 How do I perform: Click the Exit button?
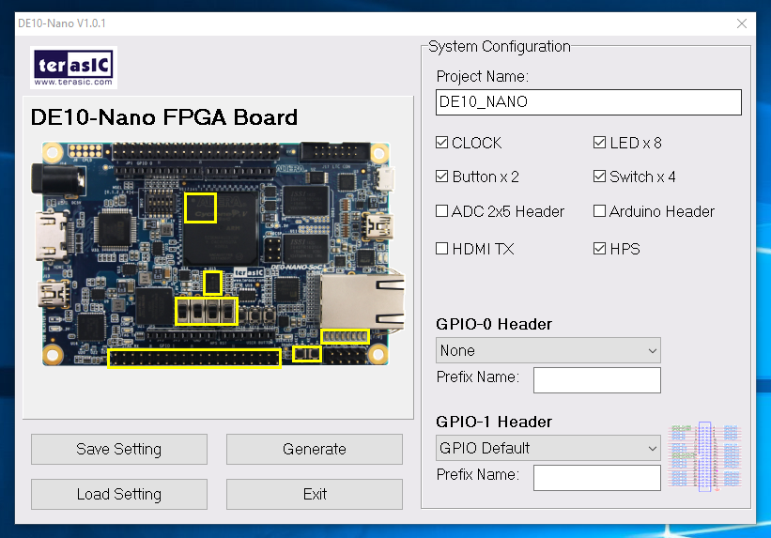pyautogui.click(x=315, y=494)
